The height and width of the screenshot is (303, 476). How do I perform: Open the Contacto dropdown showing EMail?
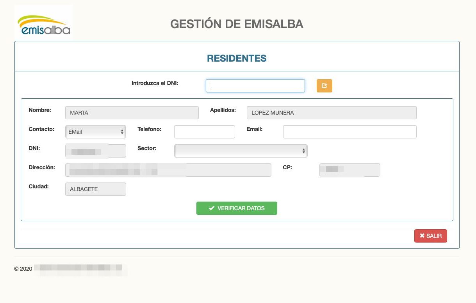coord(95,132)
